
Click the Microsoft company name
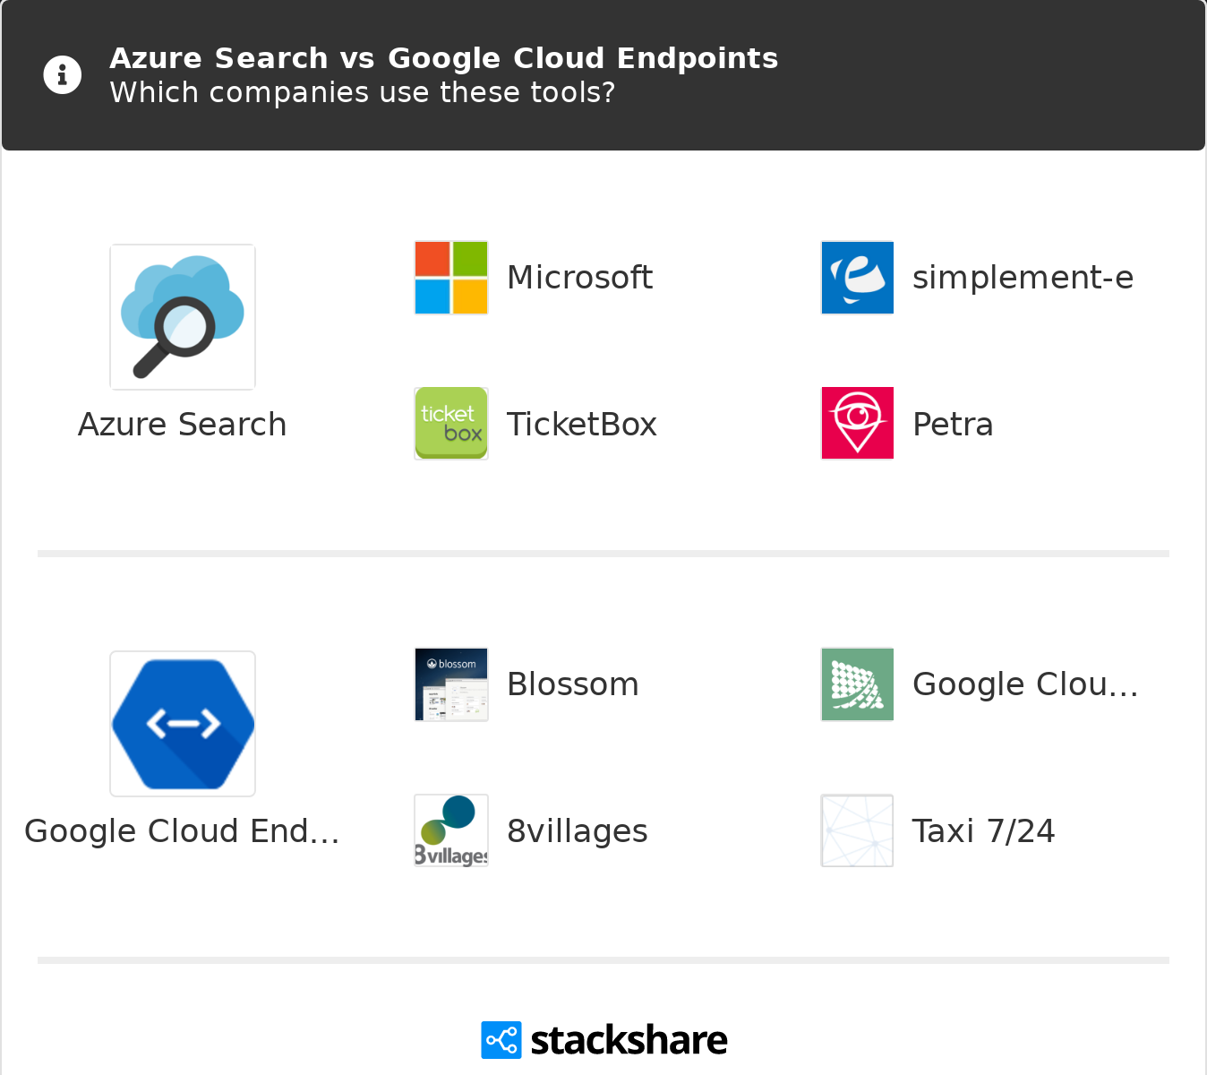pos(579,278)
